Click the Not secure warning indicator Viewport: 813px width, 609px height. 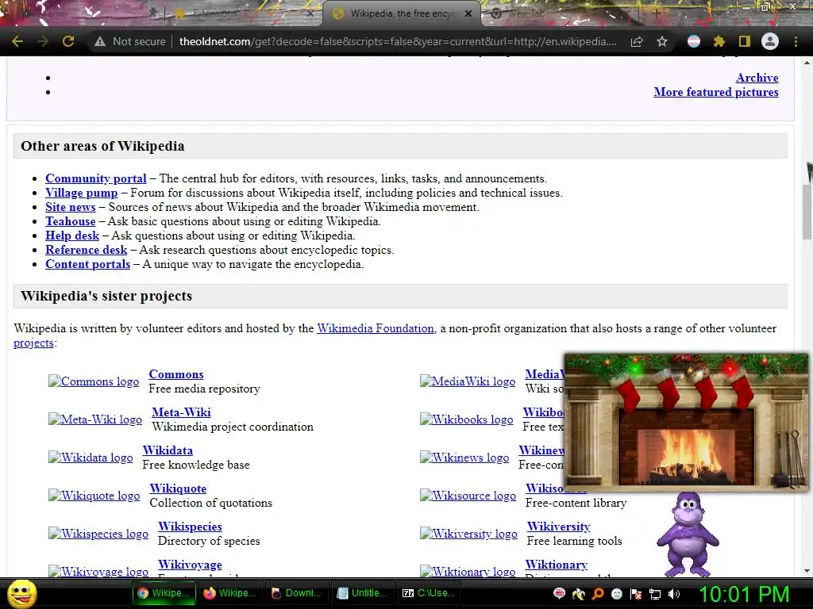[130, 41]
